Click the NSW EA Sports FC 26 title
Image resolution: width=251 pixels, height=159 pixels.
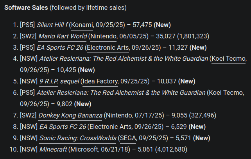63,127
